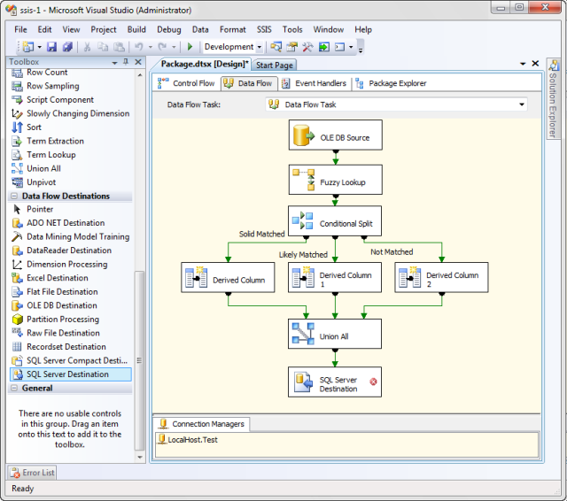Open the Undo history dropdown arrow

pos(150,47)
